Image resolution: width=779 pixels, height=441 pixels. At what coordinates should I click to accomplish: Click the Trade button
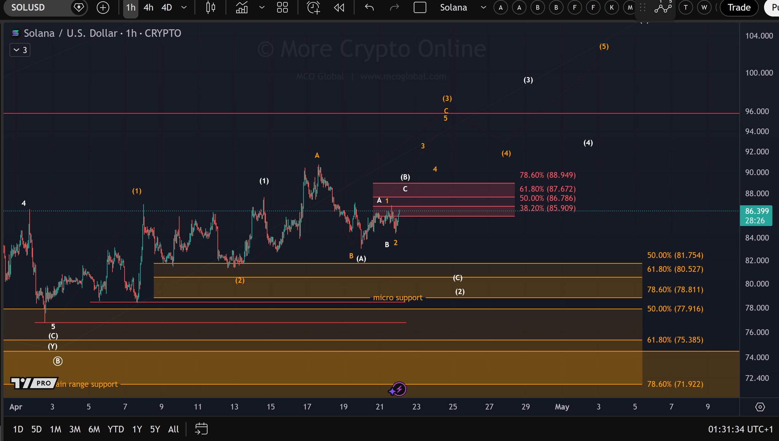tap(739, 8)
